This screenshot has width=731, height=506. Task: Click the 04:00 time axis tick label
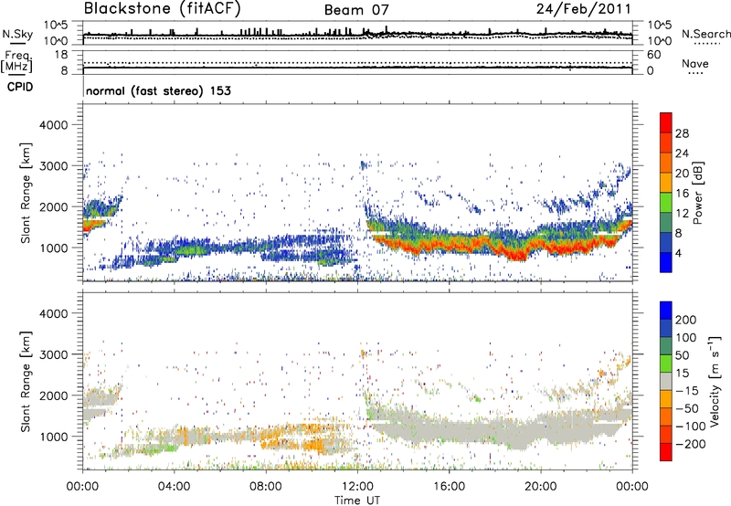[x=175, y=487]
